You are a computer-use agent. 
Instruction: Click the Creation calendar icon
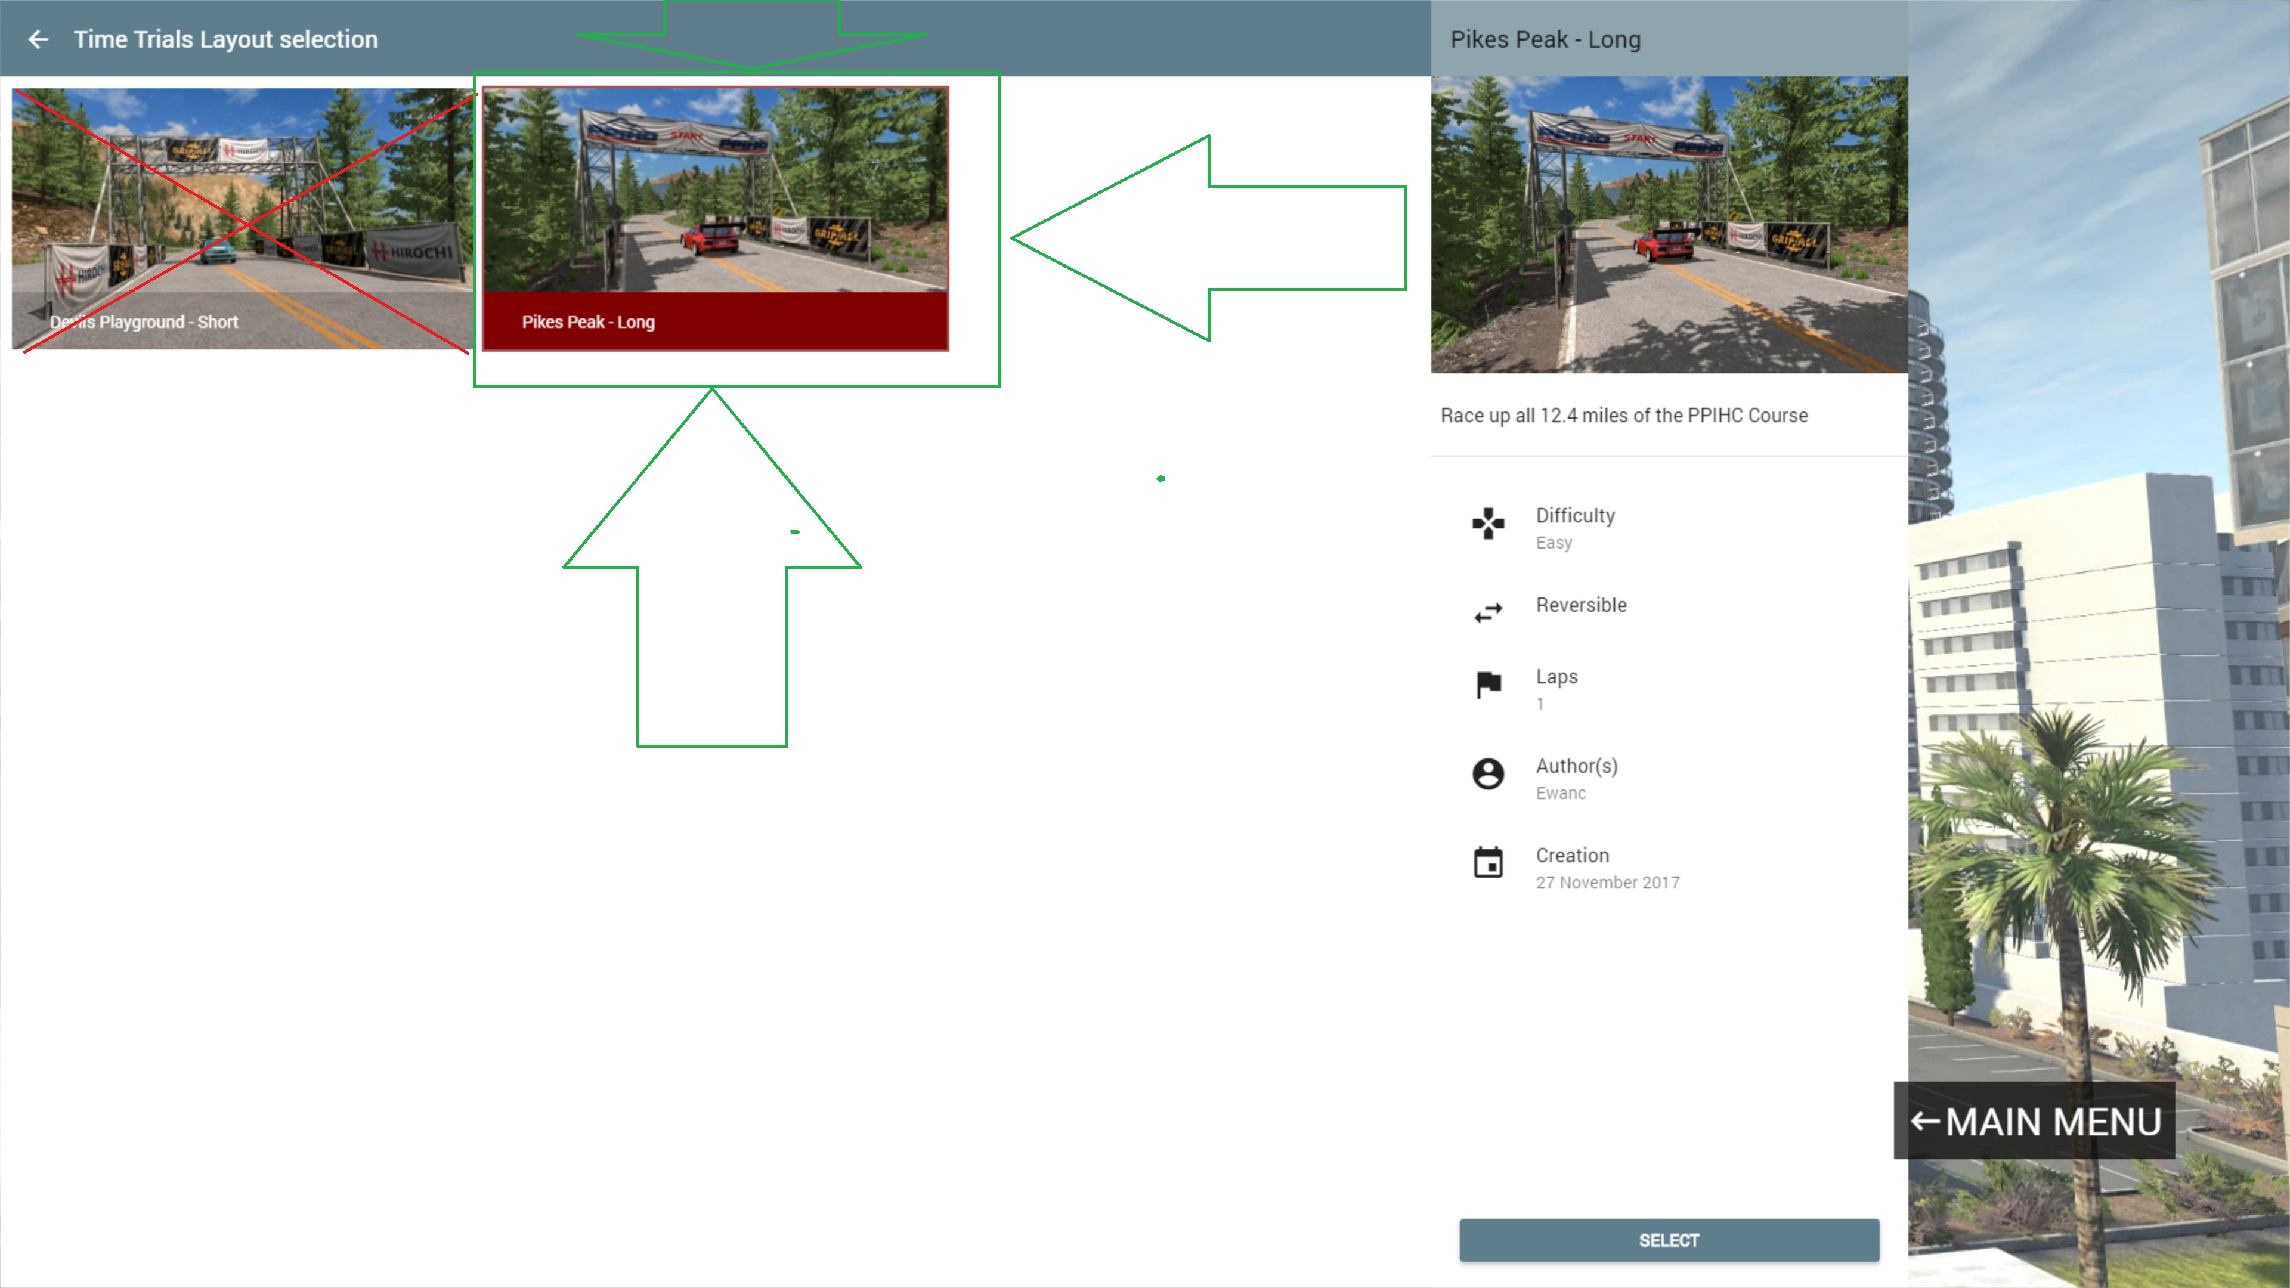(1488, 862)
